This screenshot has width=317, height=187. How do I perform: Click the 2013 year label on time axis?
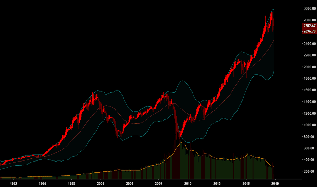[217, 184]
